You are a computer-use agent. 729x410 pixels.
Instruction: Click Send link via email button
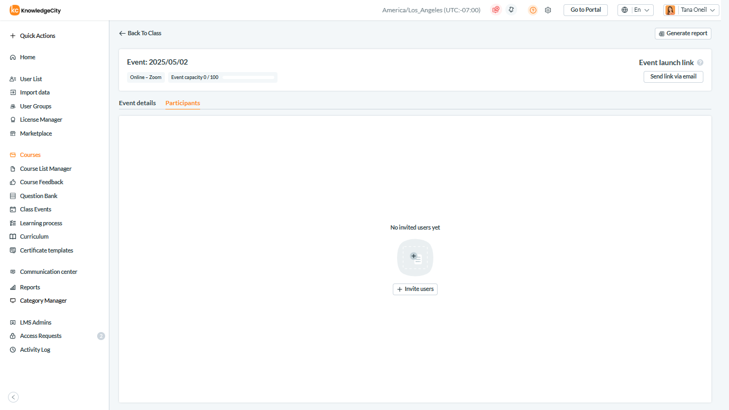(673, 76)
